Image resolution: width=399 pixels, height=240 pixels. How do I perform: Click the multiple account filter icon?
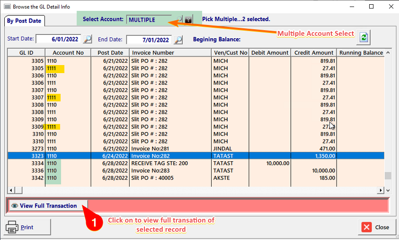[188, 19]
